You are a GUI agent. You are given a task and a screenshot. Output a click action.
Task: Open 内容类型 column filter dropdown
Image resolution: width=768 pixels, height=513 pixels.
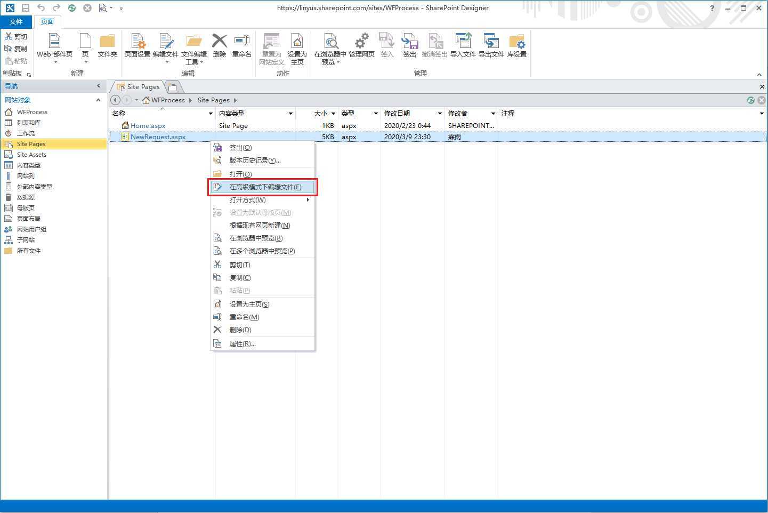point(290,114)
